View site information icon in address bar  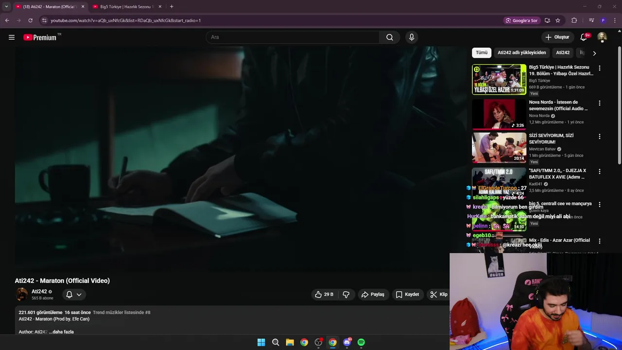pyautogui.click(x=44, y=20)
